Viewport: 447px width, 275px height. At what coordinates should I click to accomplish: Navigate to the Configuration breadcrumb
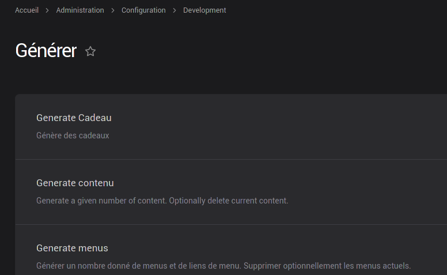(x=143, y=10)
